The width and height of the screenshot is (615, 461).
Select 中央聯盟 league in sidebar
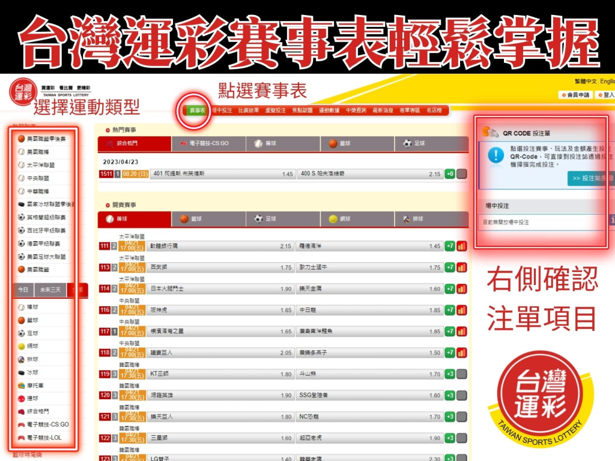tap(34, 178)
